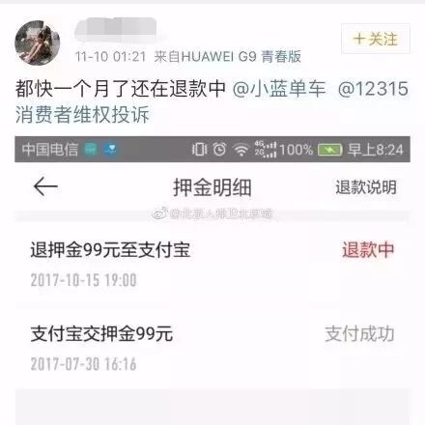Tap the 4G signal strength icon

point(266,150)
